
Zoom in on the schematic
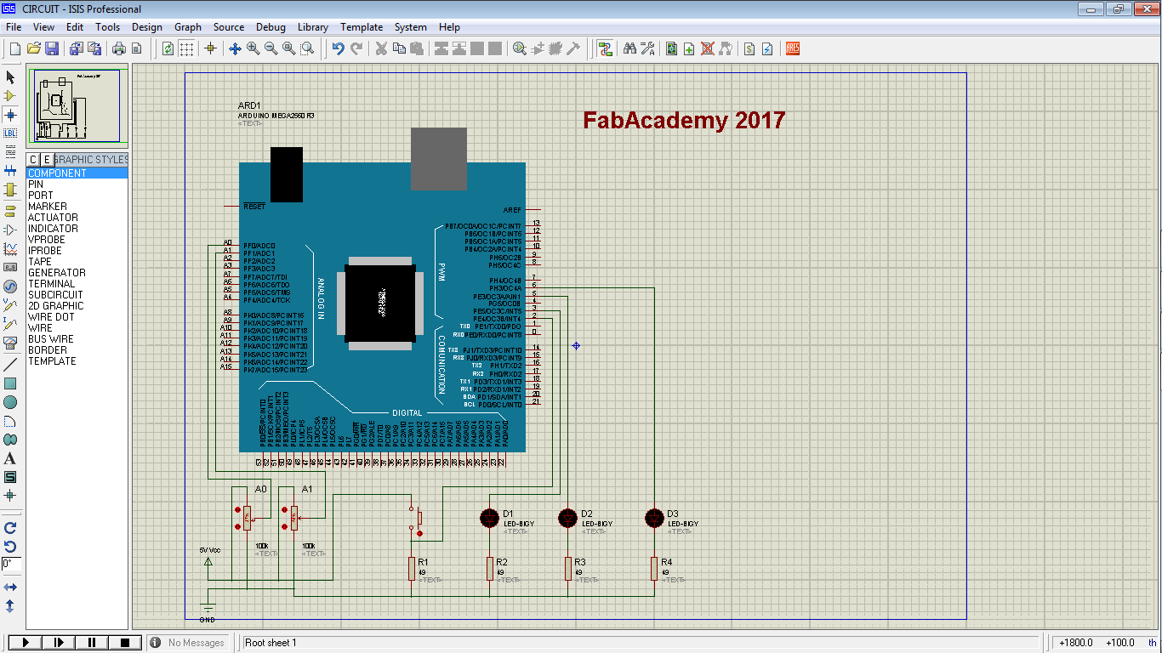pyautogui.click(x=253, y=48)
